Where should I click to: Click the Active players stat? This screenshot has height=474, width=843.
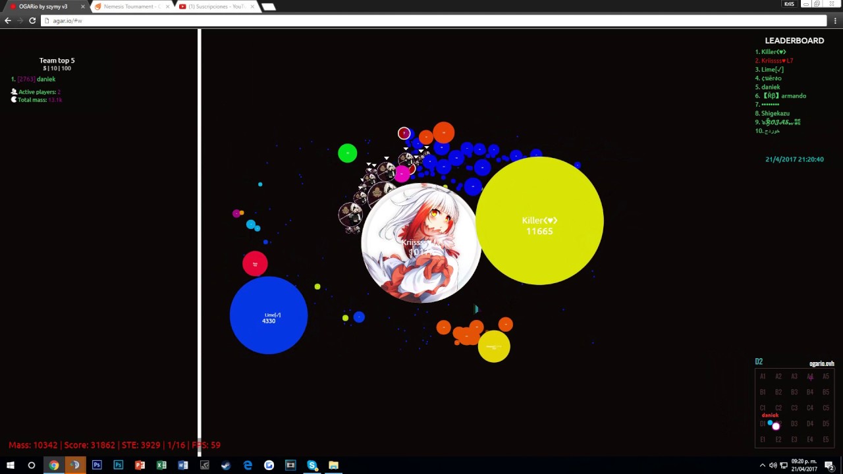tap(36, 92)
